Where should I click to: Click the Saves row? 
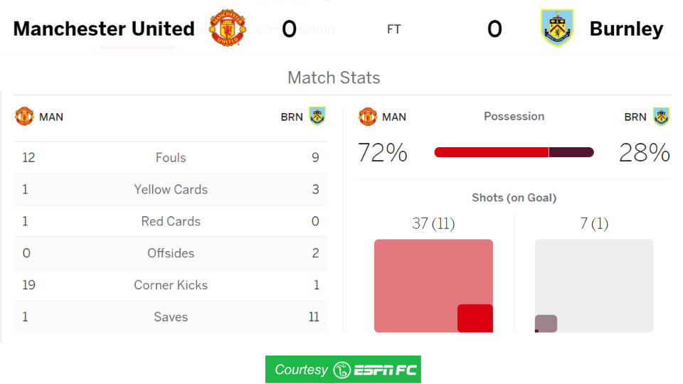[171, 316]
